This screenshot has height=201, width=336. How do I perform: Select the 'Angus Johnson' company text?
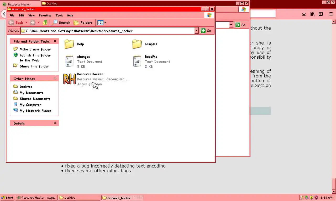tap(89, 84)
